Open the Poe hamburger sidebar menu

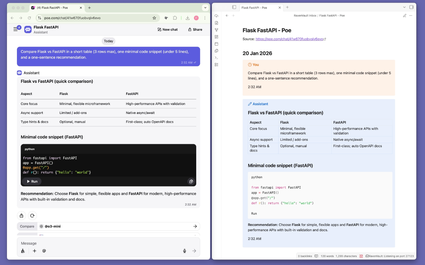click(x=16, y=29)
